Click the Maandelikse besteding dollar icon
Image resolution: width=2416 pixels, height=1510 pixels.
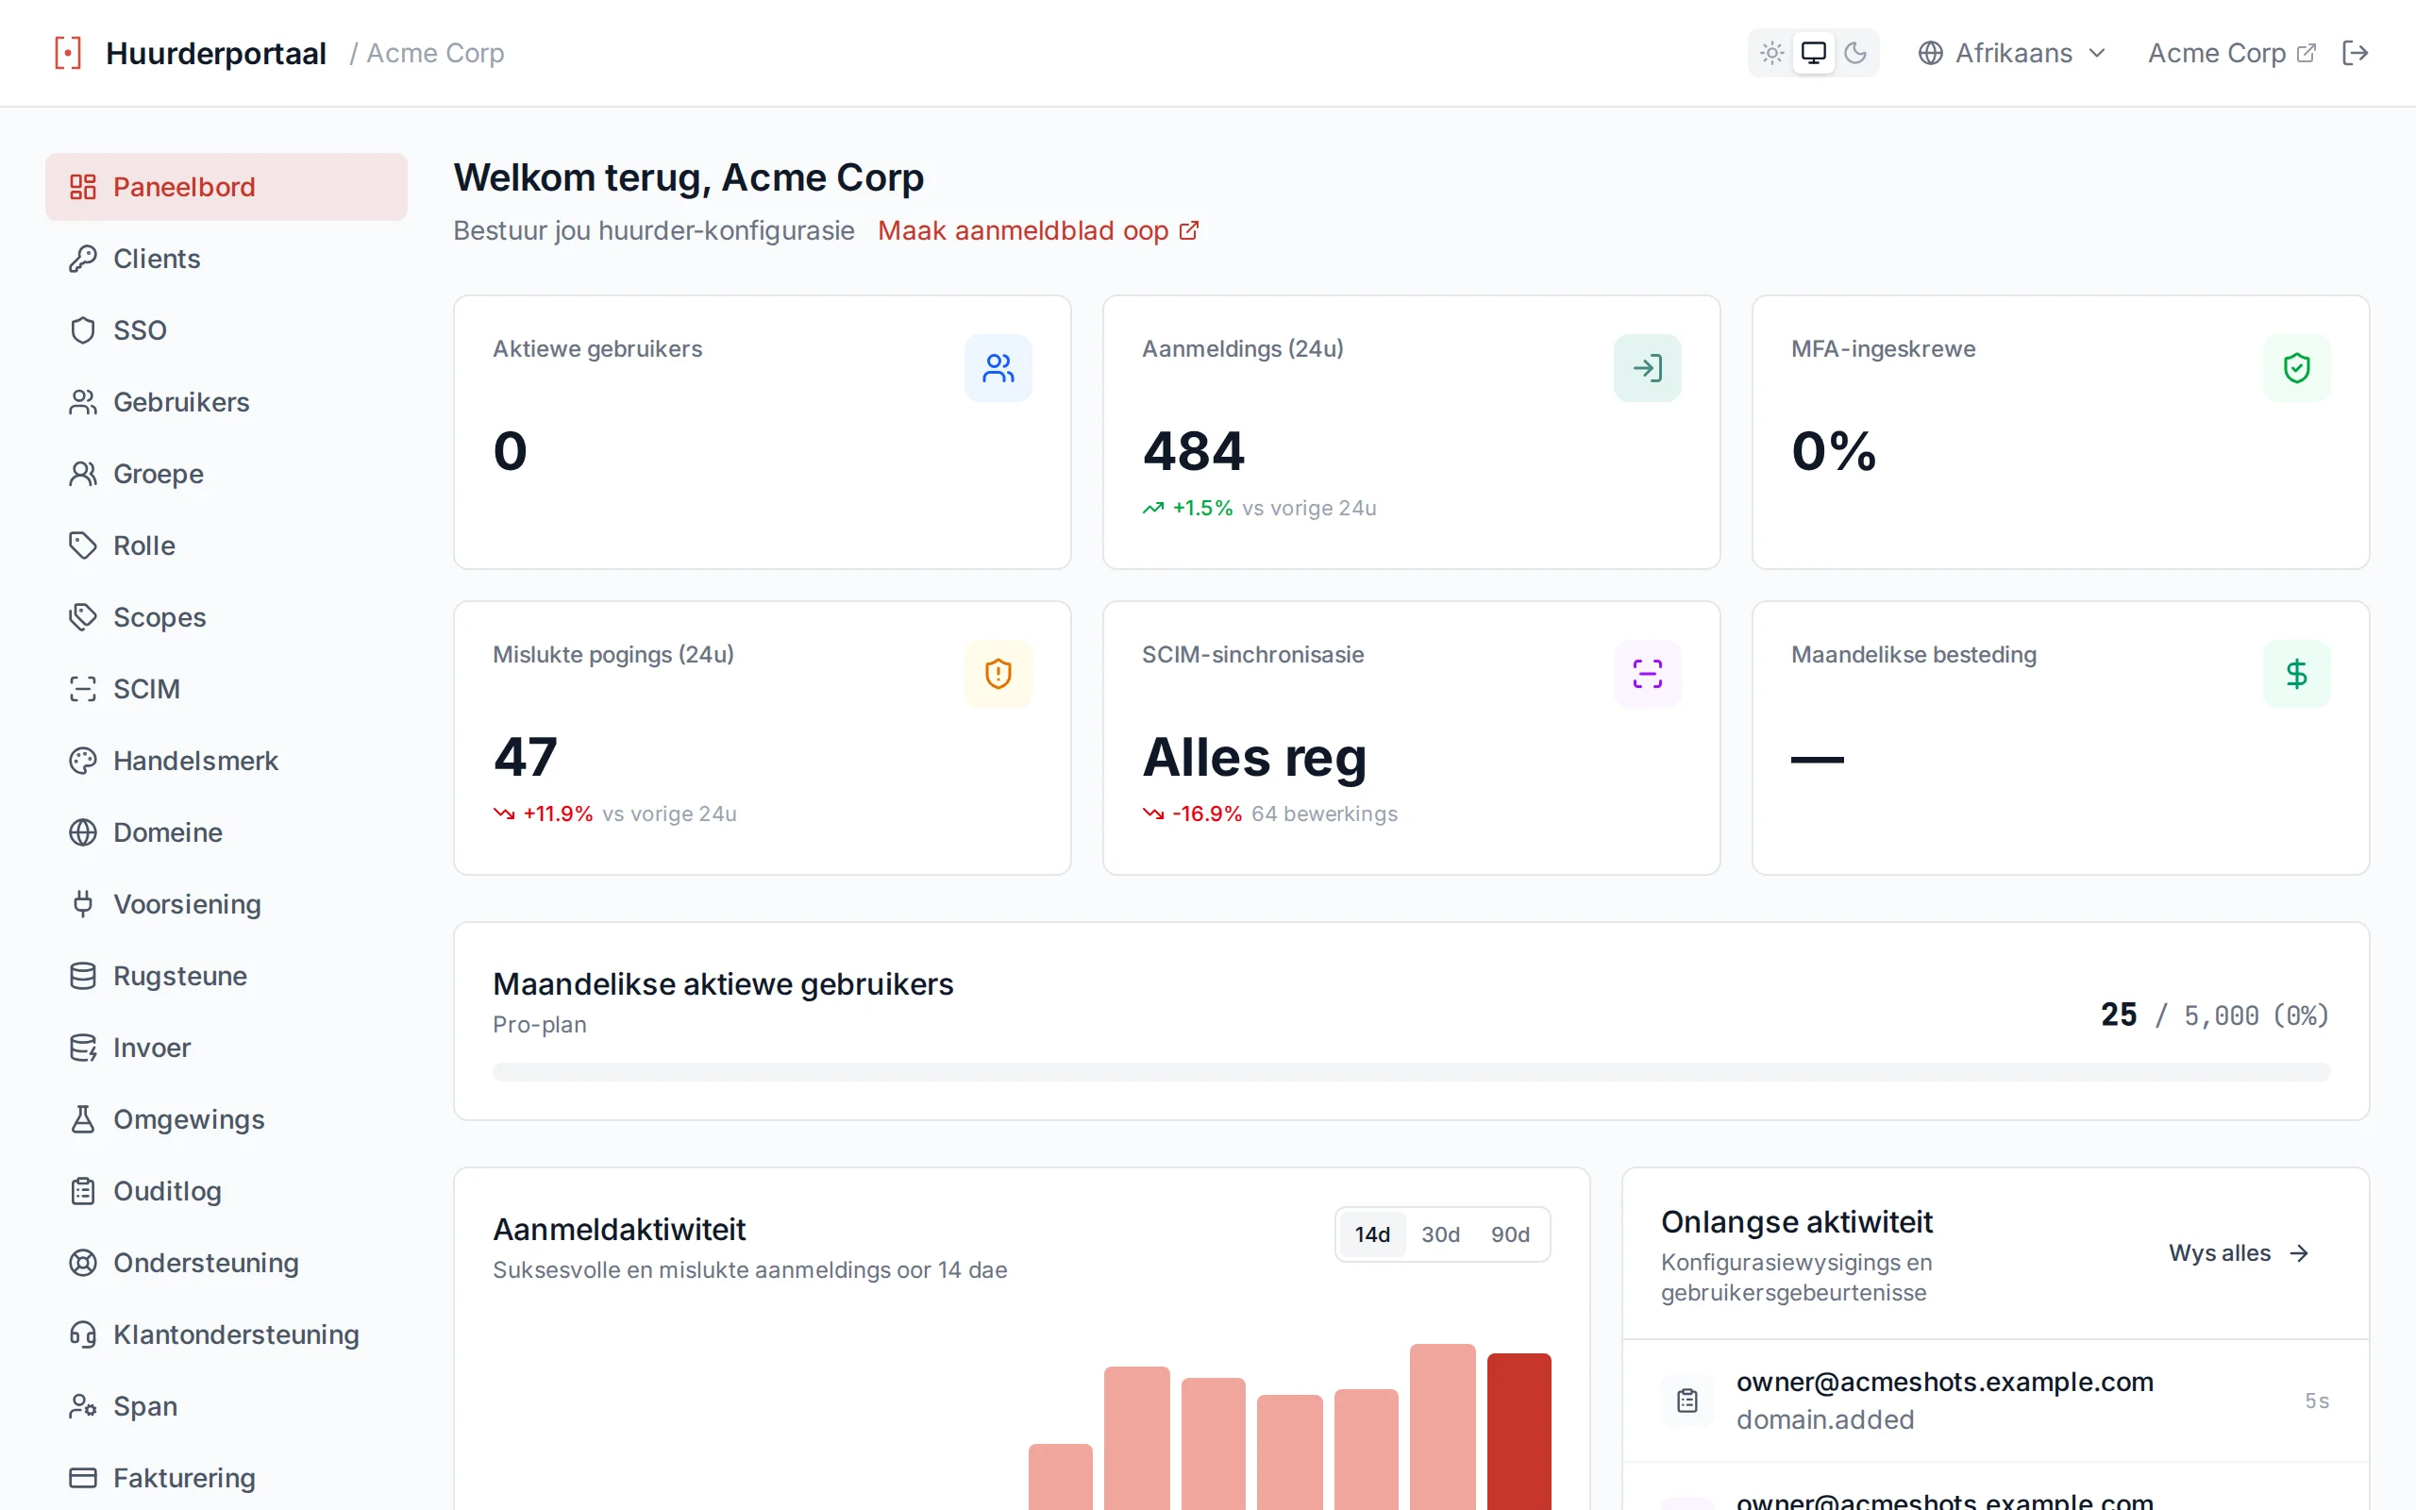[2296, 674]
